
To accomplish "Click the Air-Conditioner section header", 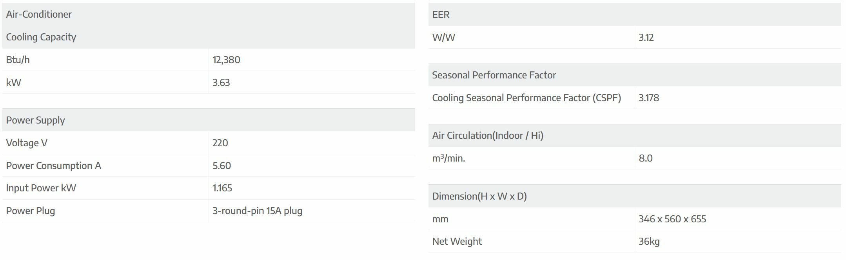I will (39, 15).
